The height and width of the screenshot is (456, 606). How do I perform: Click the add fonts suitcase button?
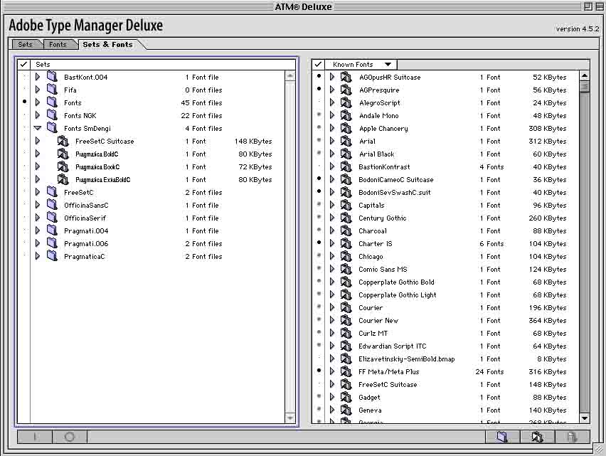pos(537,437)
